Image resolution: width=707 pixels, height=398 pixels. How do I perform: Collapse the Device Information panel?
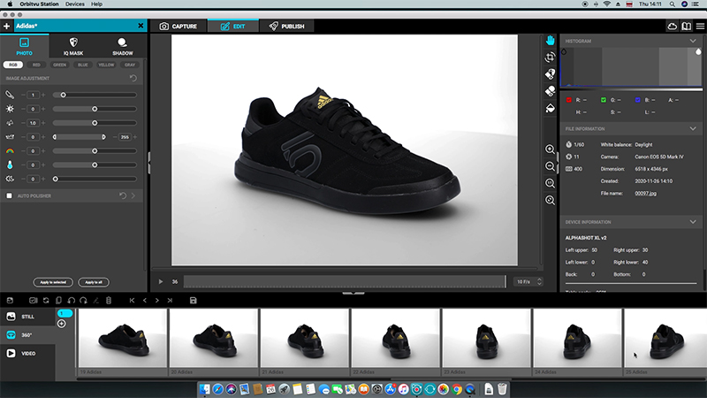693,222
